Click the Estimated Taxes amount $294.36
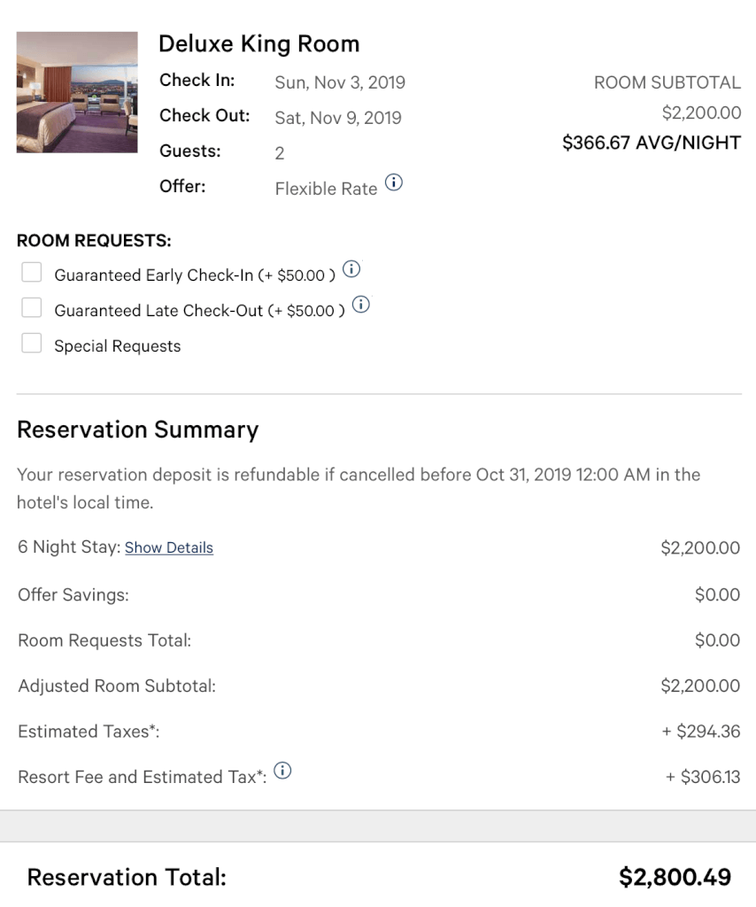756x907 pixels. [700, 731]
